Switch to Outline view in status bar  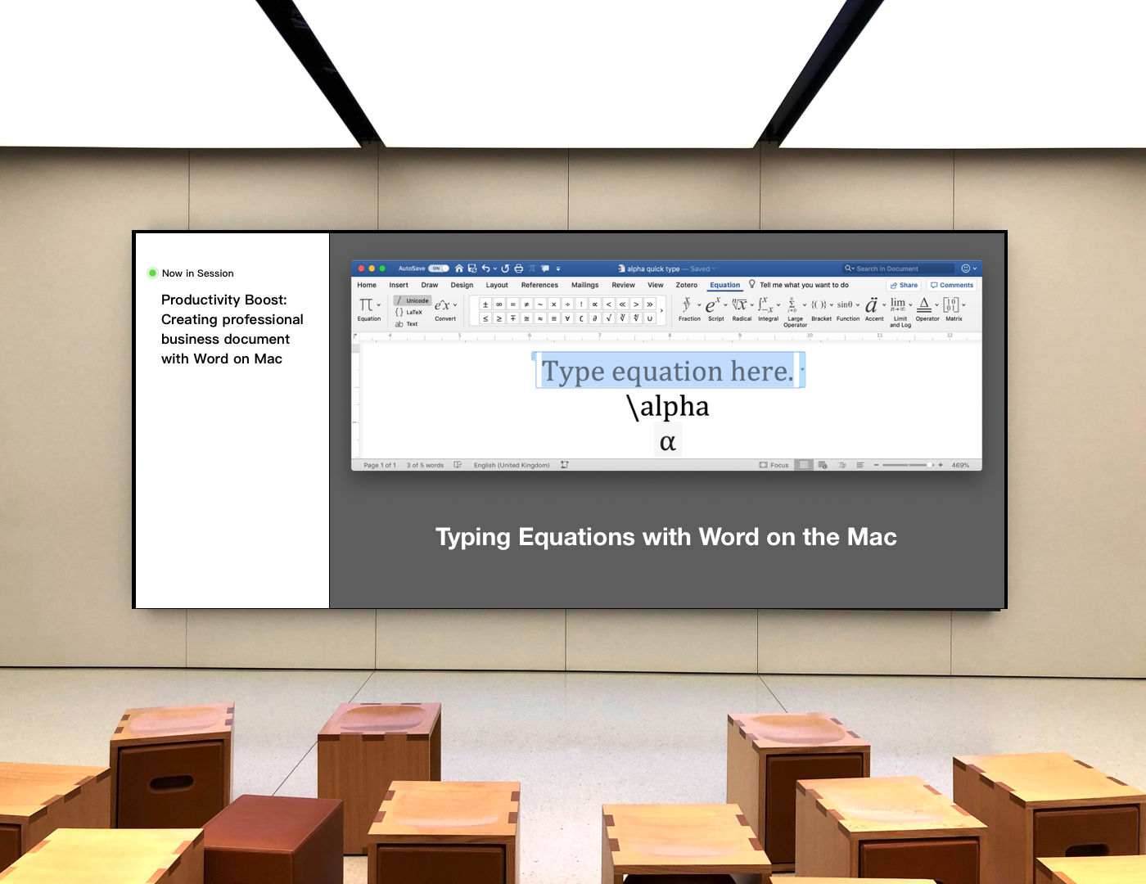pyautogui.click(x=841, y=465)
